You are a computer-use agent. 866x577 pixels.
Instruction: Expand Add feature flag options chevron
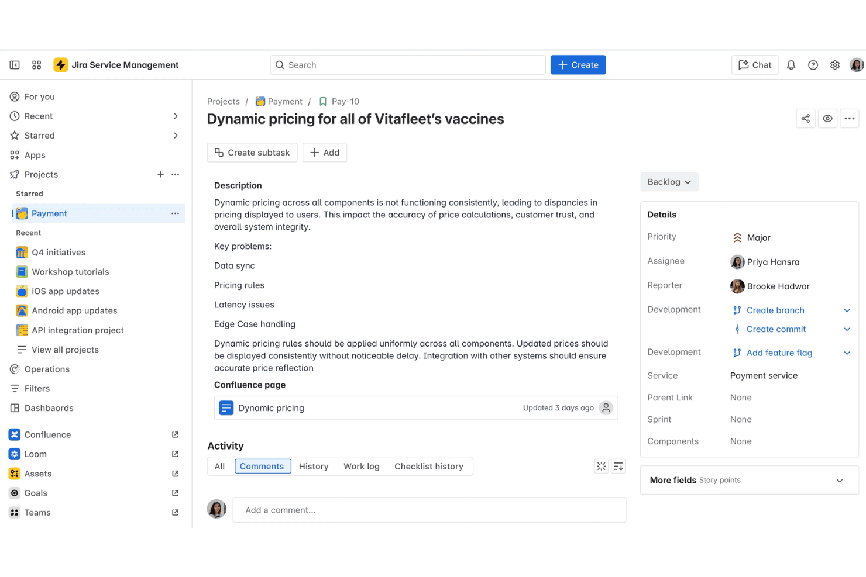pyautogui.click(x=847, y=353)
